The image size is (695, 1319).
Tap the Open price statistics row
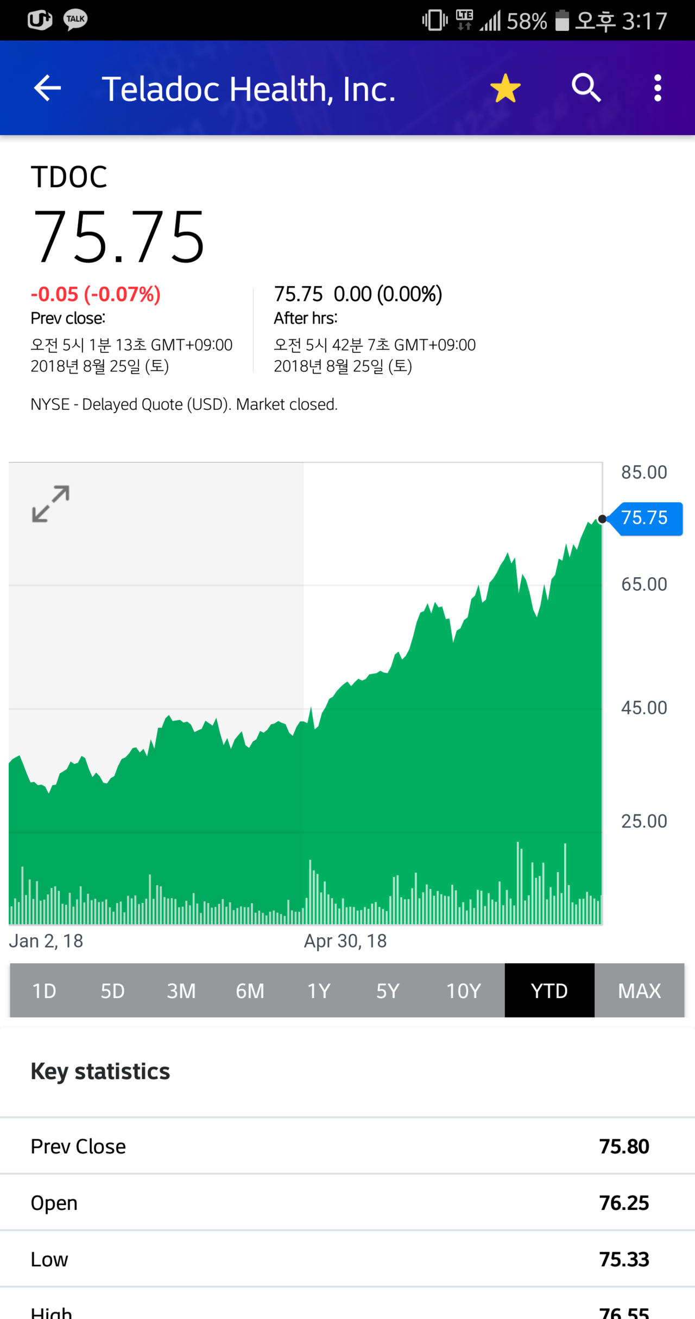pos(347,1203)
